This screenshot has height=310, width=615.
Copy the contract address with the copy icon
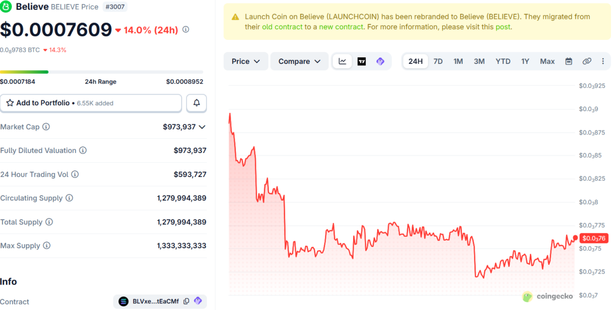point(187,301)
